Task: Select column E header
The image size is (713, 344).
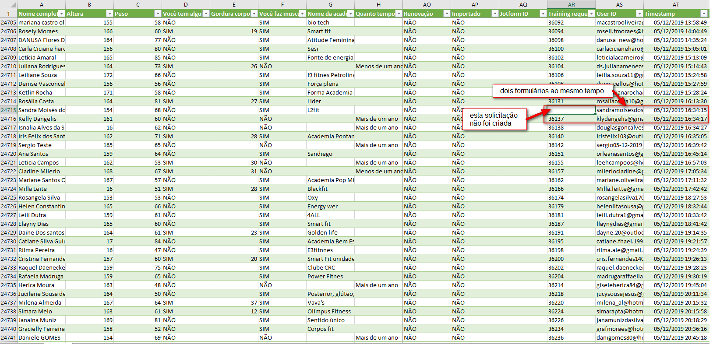Action: (234, 4)
